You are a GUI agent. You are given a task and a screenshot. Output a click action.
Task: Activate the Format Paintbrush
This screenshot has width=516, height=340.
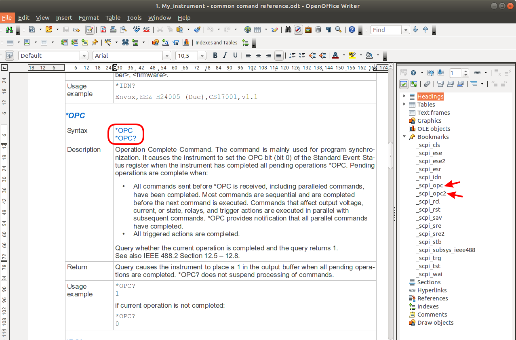(197, 29)
